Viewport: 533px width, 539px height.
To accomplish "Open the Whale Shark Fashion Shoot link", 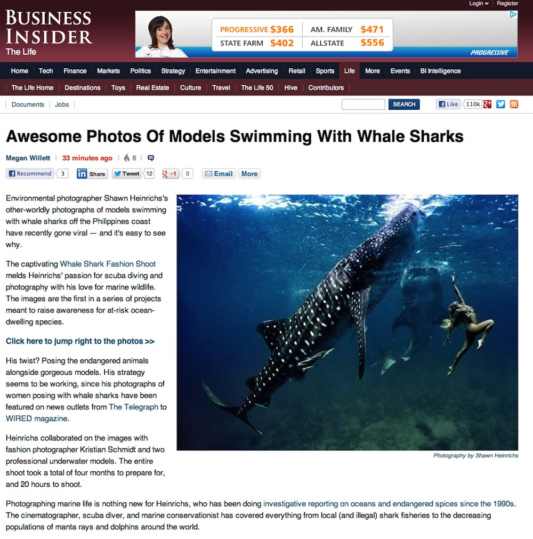I will click(x=108, y=264).
